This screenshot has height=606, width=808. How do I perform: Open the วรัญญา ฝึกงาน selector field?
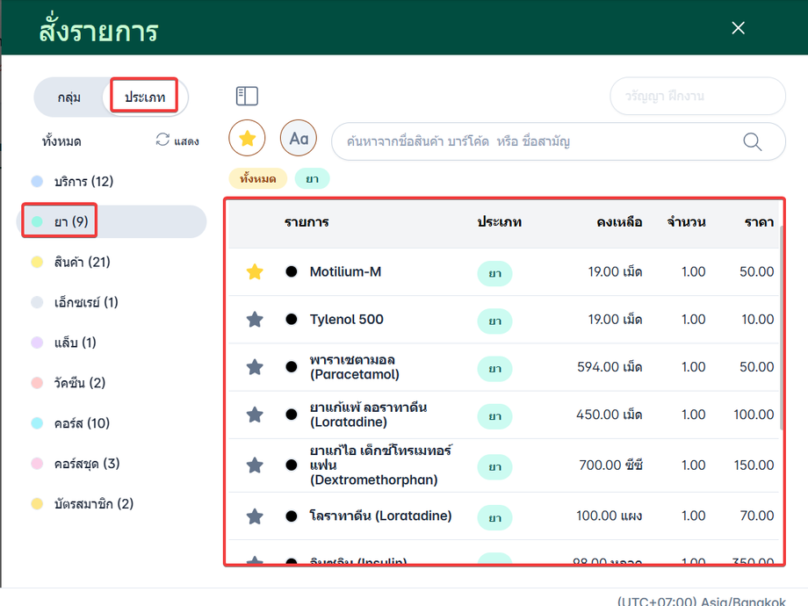pyautogui.click(x=697, y=97)
